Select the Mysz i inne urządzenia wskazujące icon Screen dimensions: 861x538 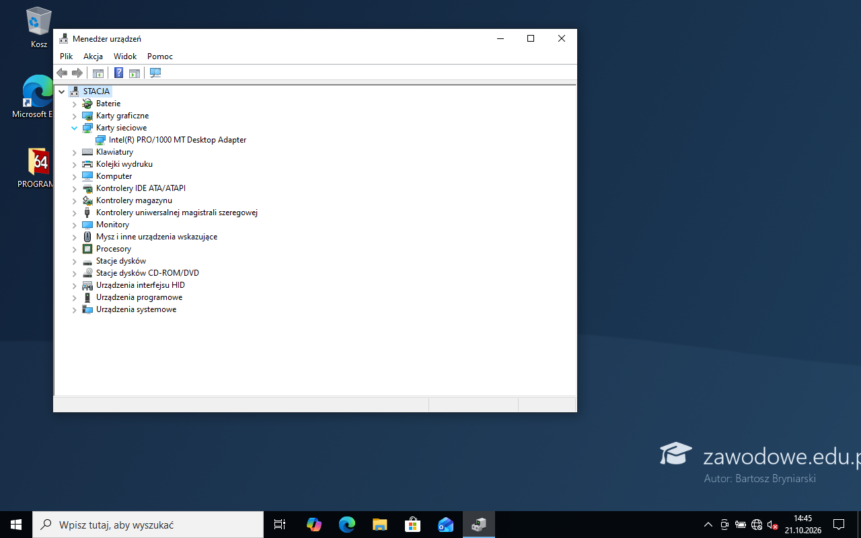[87, 237]
